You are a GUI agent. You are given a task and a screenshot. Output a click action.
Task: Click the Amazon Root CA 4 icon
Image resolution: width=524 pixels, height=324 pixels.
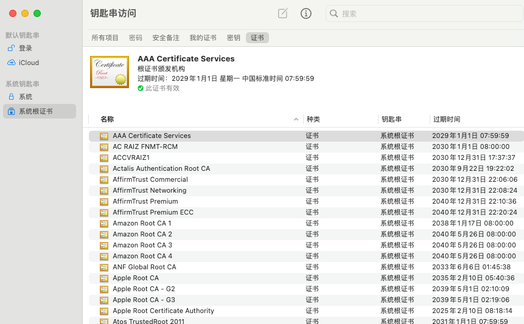point(104,257)
